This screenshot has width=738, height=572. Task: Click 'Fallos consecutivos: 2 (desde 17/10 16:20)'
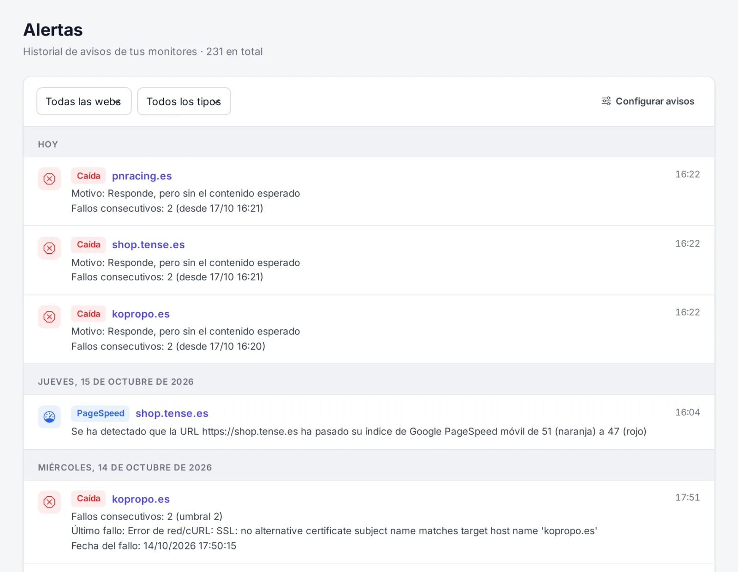168,346
